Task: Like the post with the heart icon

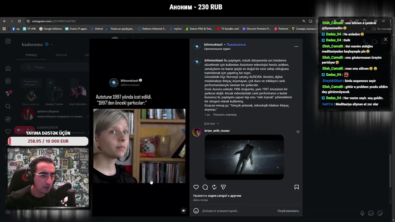Action: pyautogui.click(x=196, y=187)
